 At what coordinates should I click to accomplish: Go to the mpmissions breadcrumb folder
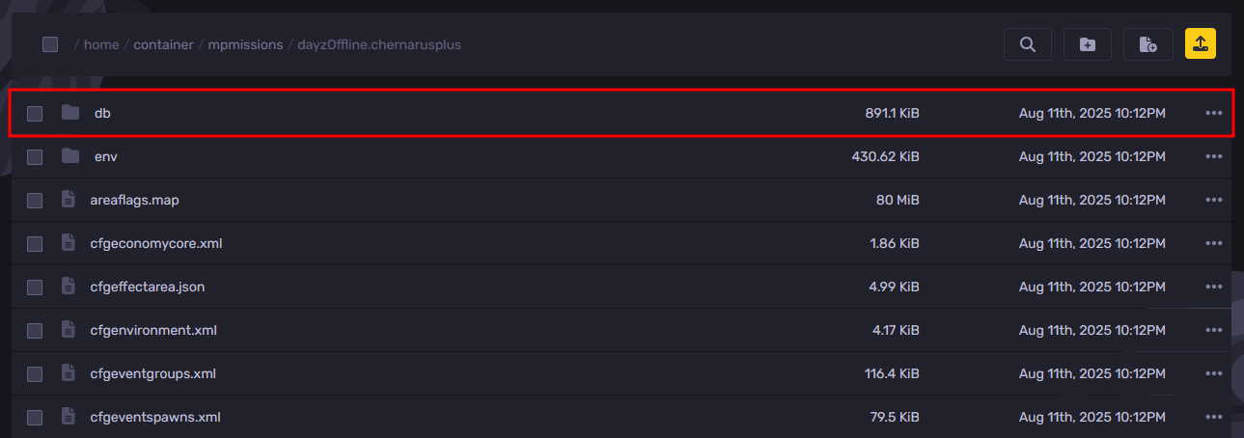click(x=245, y=44)
